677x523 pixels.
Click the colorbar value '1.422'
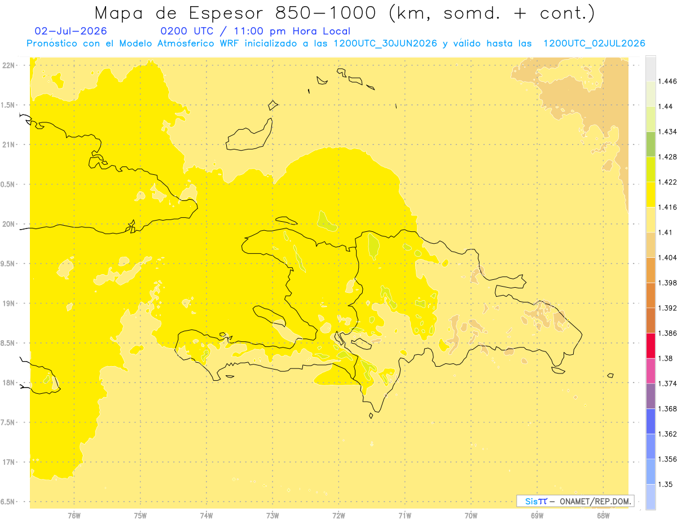coord(667,182)
